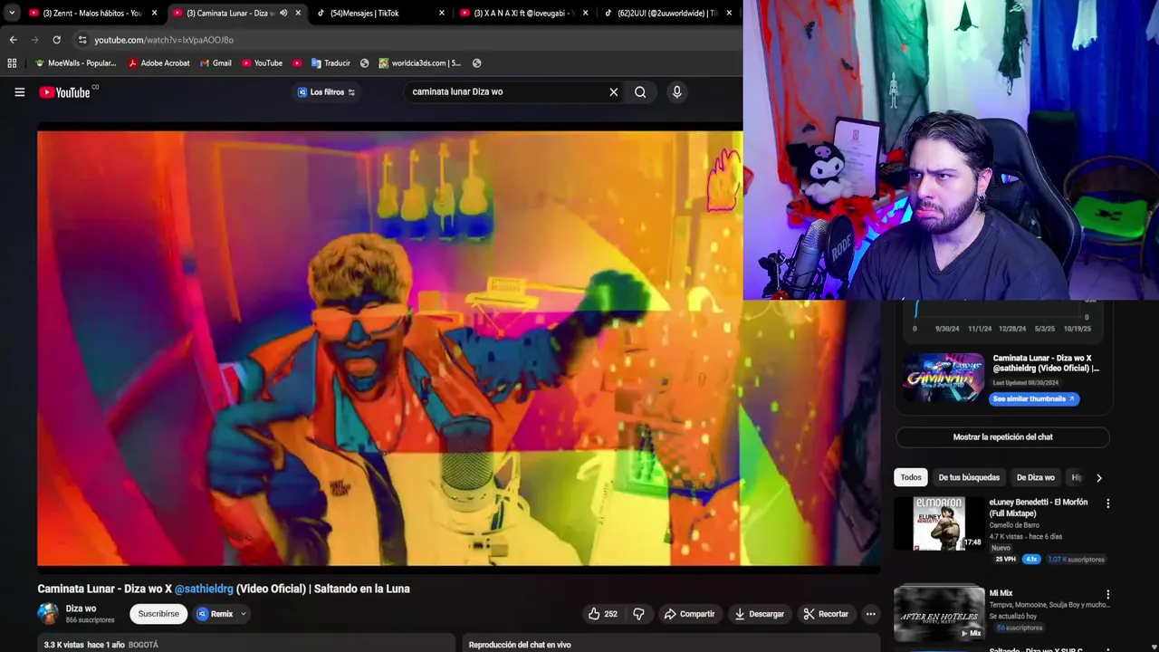Viewport: 1159px width, 652px height.
Task: Open the Mi Mix title
Action: click(1001, 593)
